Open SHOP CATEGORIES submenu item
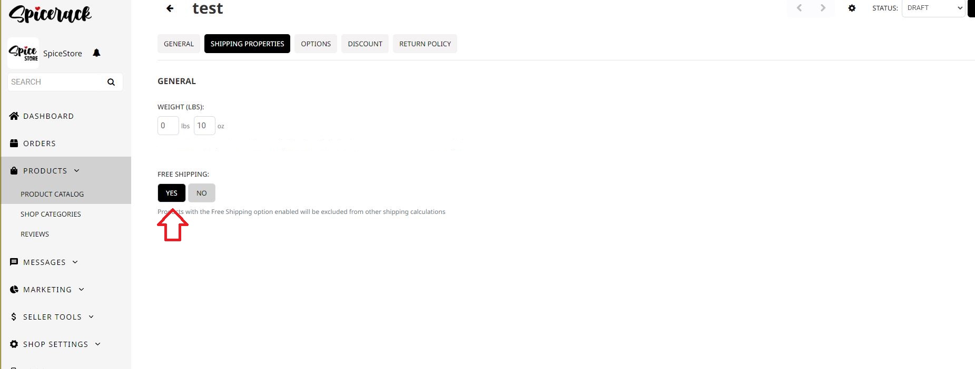Viewport: 975px width, 369px height. (51, 214)
